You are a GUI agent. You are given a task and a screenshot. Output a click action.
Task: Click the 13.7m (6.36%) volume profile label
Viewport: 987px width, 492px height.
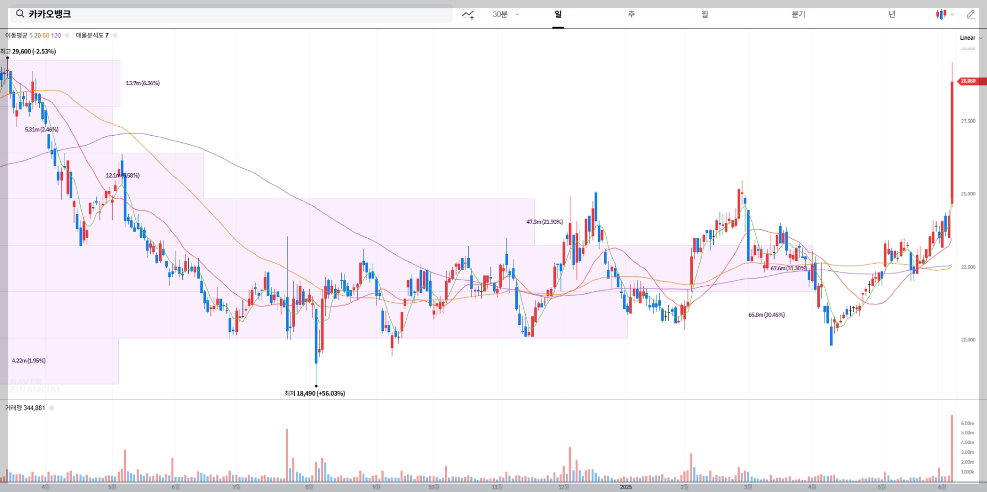click(x=142, y=83)
